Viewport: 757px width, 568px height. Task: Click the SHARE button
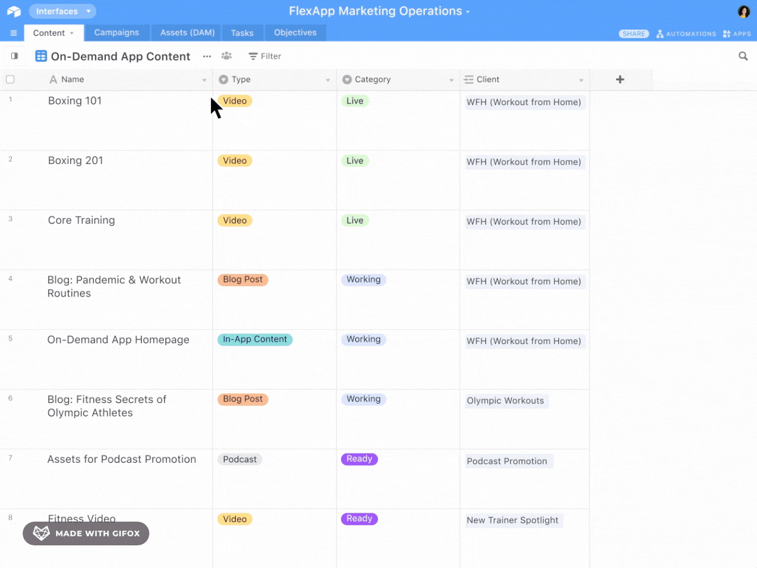point(633,33)
